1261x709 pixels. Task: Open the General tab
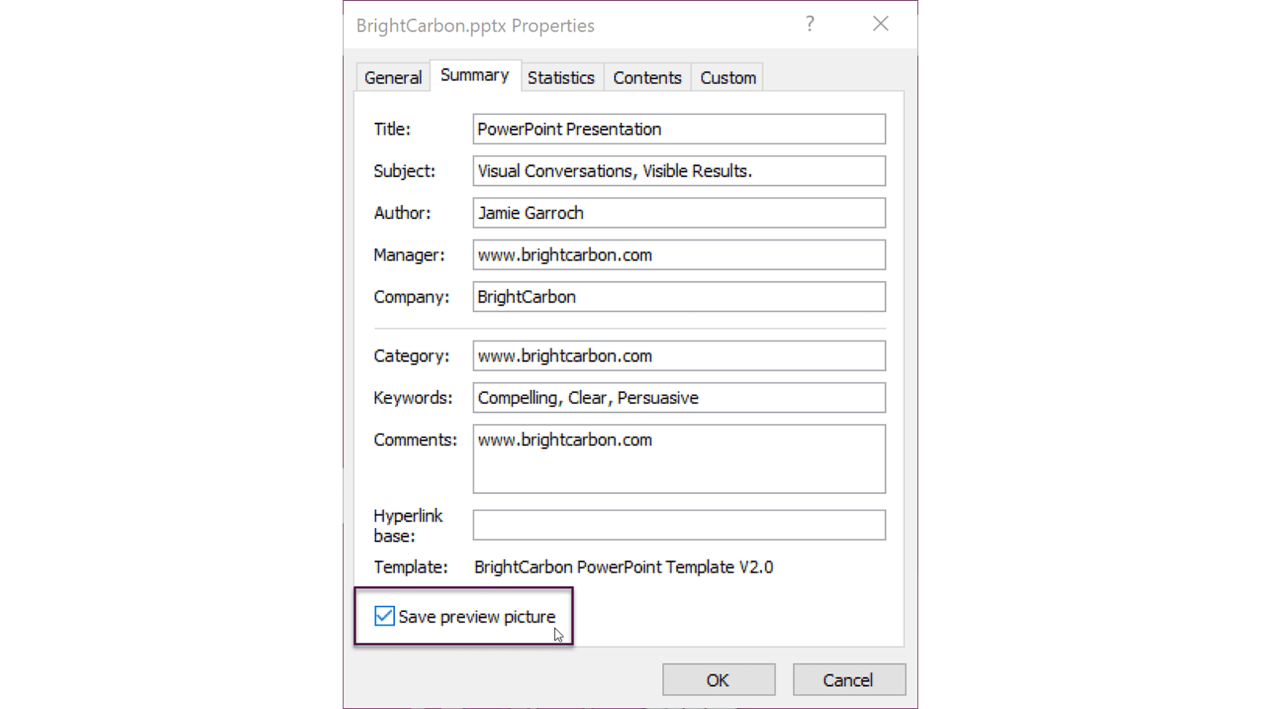point(393,78)
